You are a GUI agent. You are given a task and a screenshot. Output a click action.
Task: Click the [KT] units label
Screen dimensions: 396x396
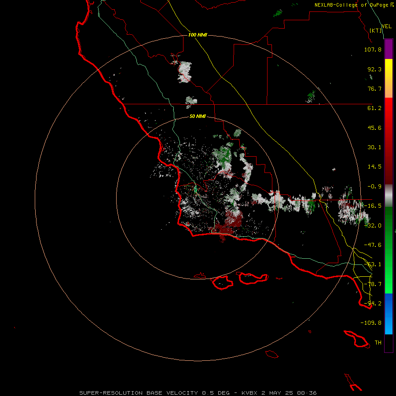click(376, 30)
